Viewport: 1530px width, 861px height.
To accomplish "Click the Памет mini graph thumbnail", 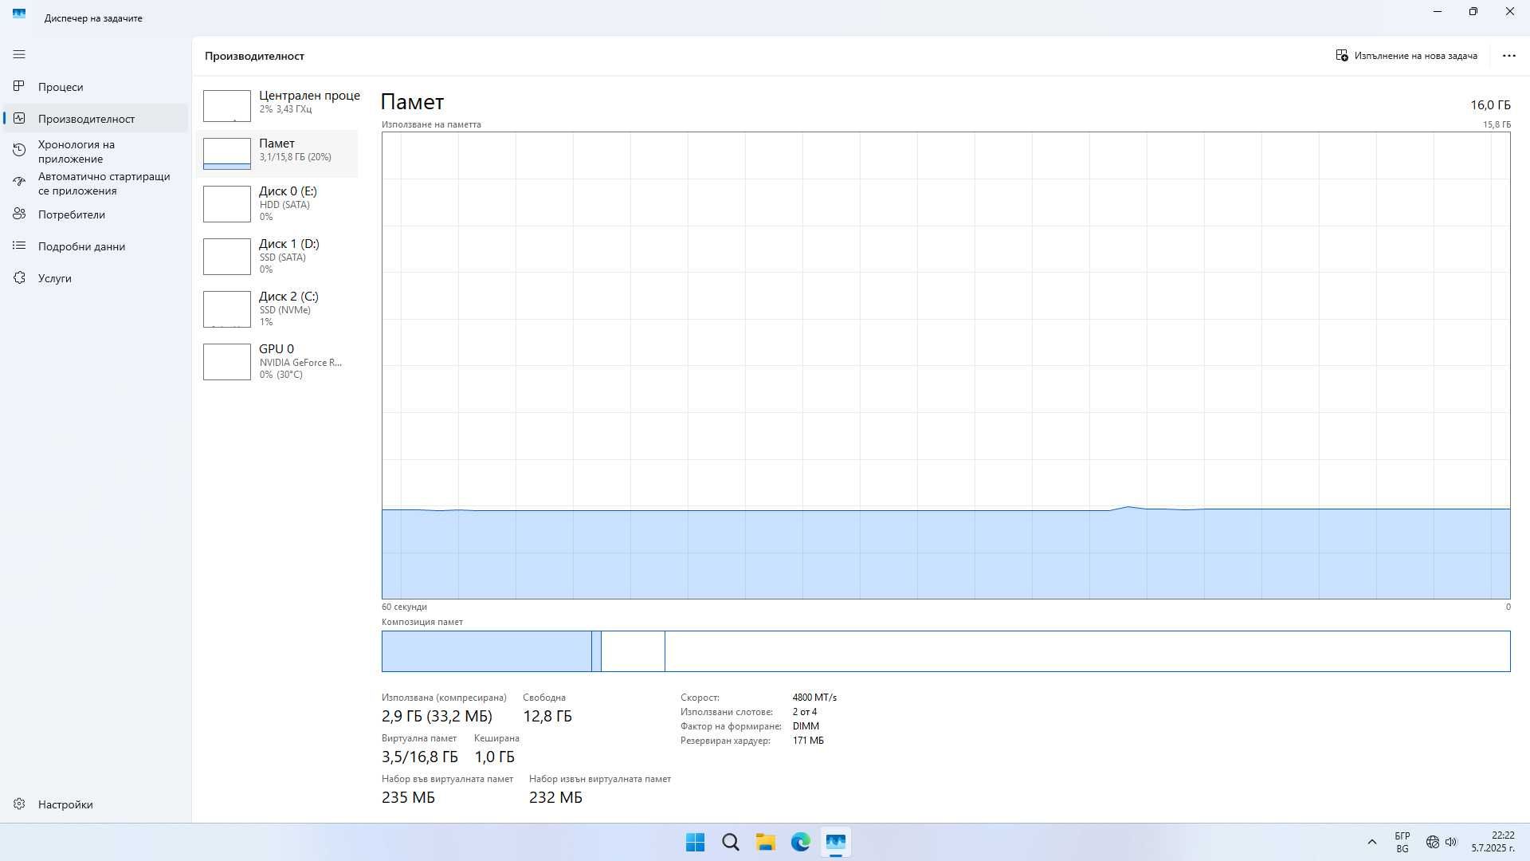I will [227, 154].
